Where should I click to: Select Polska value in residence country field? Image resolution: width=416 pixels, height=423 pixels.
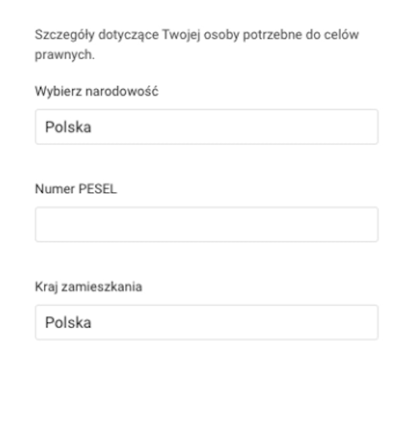(x=68, y=323)
